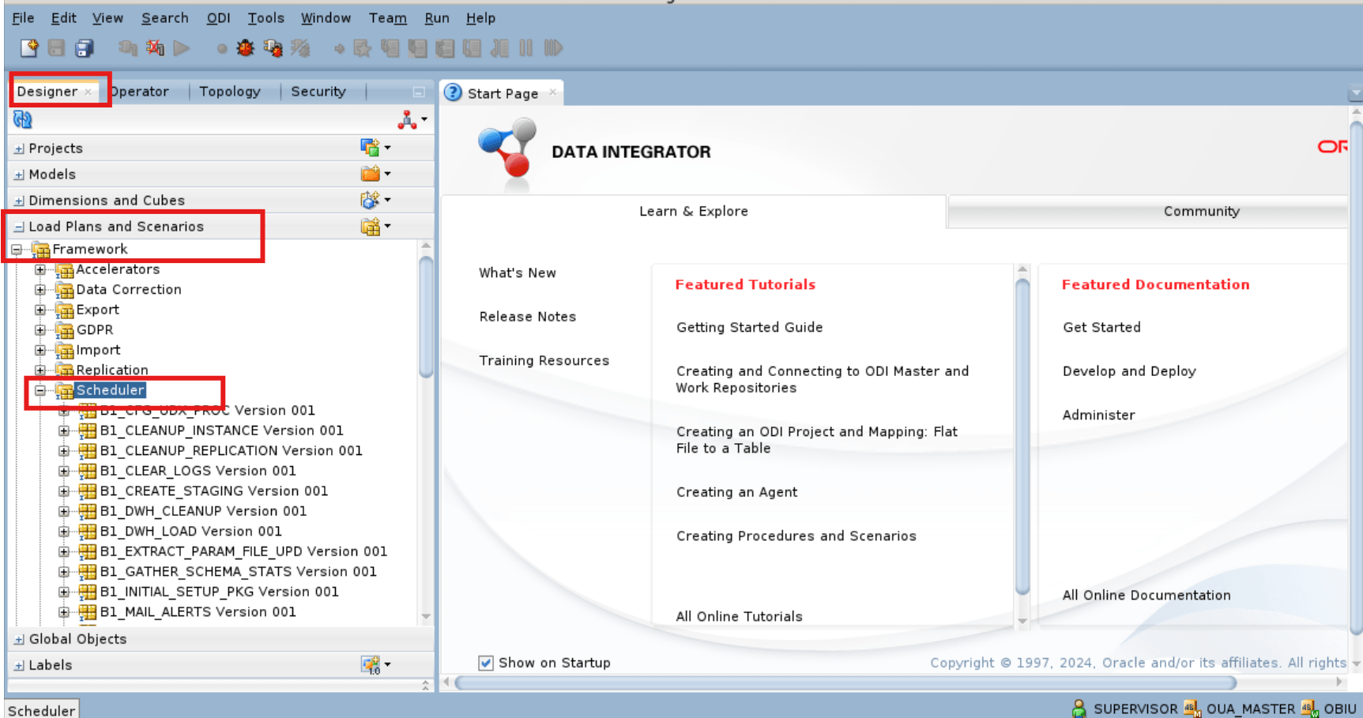Click the New Load Plan icon
The width and height of the screenshot is (1363, 718).
[371, 225]
